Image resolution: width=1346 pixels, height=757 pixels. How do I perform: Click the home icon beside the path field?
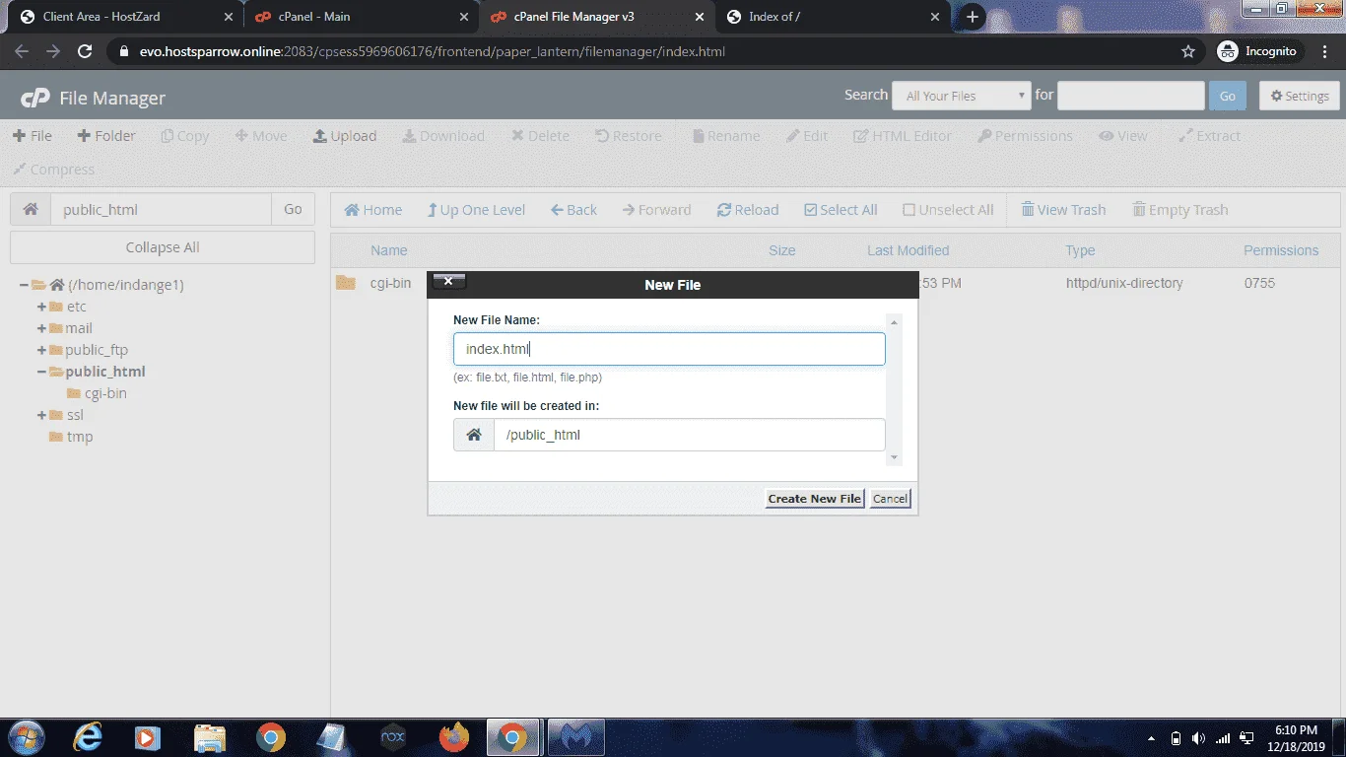pyautogui.click(x=31, y=209)
